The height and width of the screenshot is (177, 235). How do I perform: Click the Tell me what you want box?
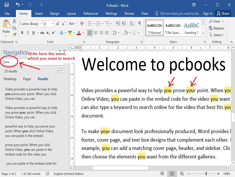[178, 14]
